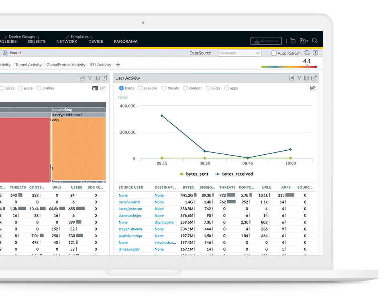391x299 pixels.
Task: Select the sessions radio button
Action: point(140,88)
